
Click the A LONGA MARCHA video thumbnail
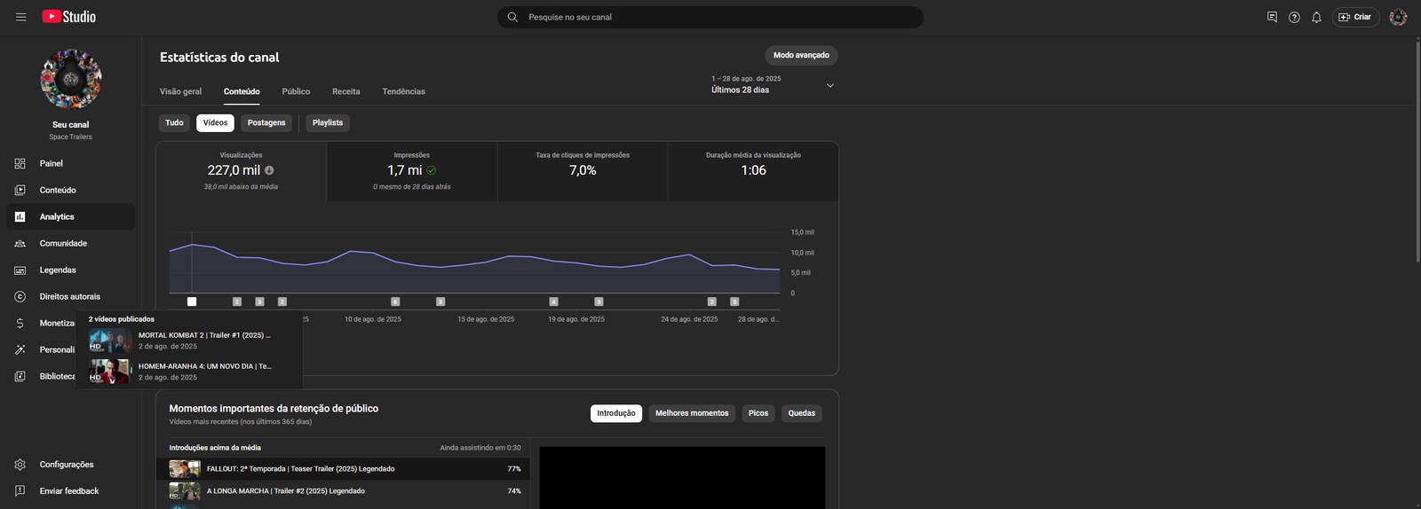185,491
